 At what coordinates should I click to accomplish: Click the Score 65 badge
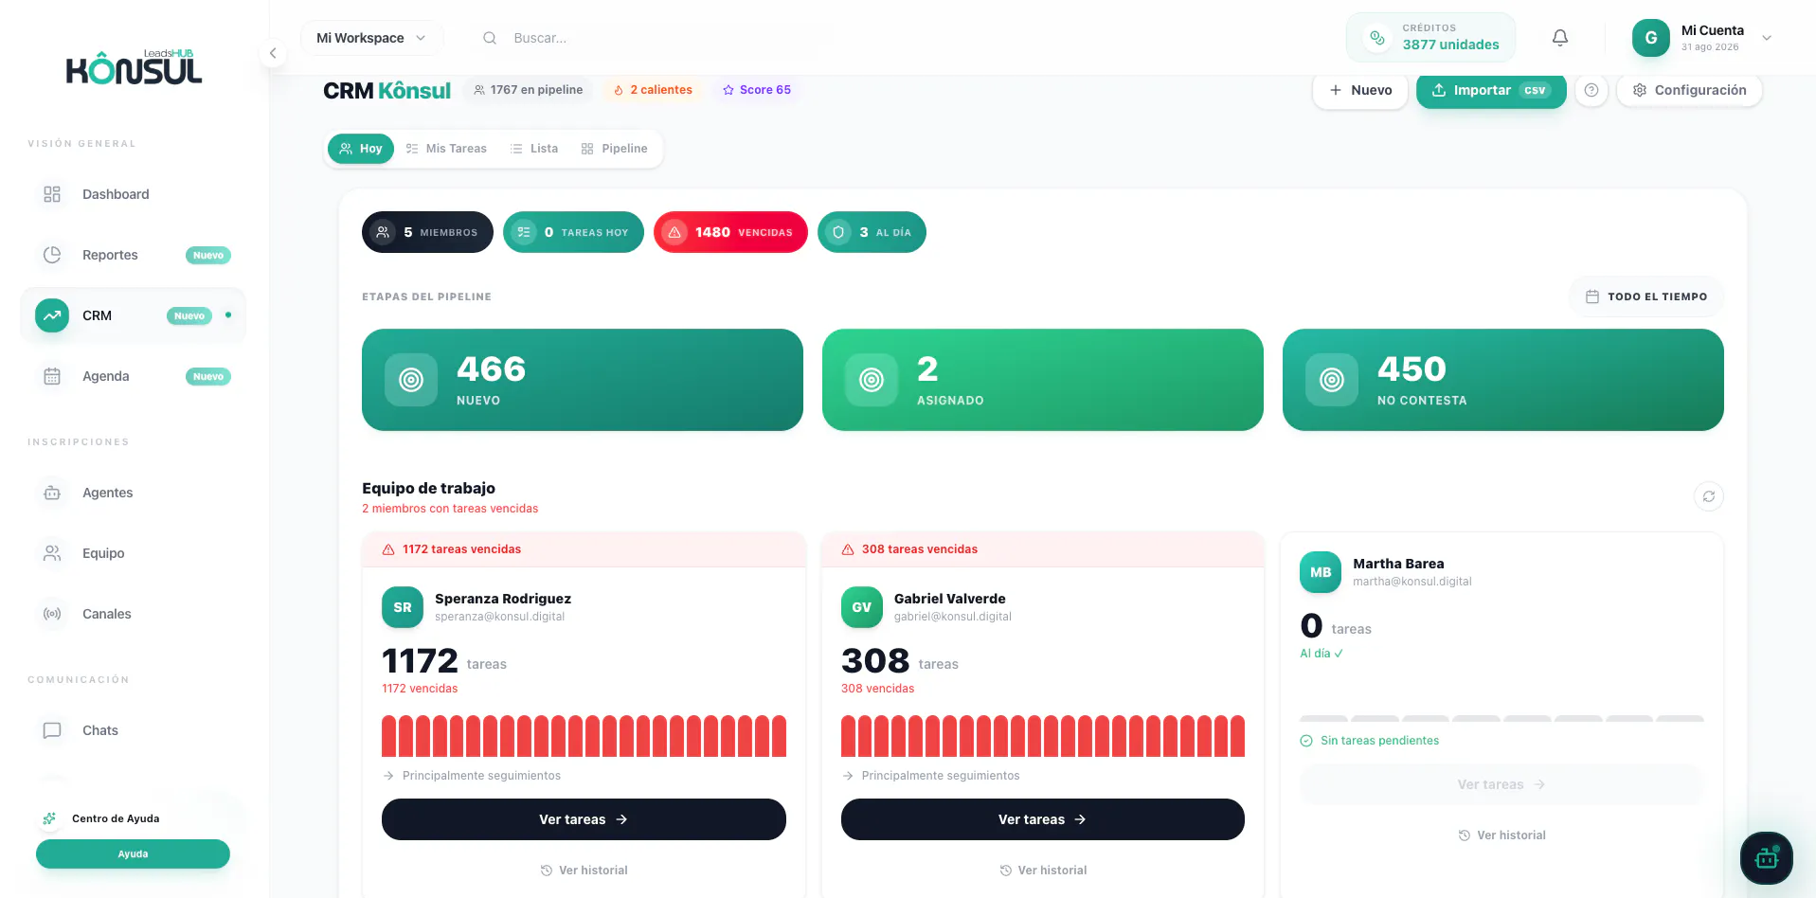click(x=757, y=90)
